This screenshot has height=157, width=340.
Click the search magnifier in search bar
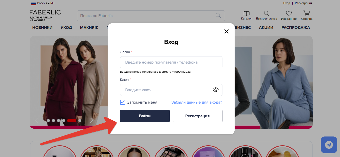tap(218, 15)
